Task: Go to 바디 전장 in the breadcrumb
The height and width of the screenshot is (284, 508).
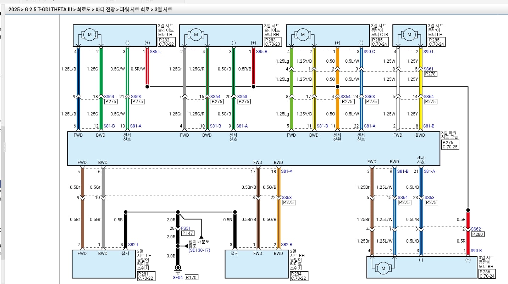Action: 106,10
